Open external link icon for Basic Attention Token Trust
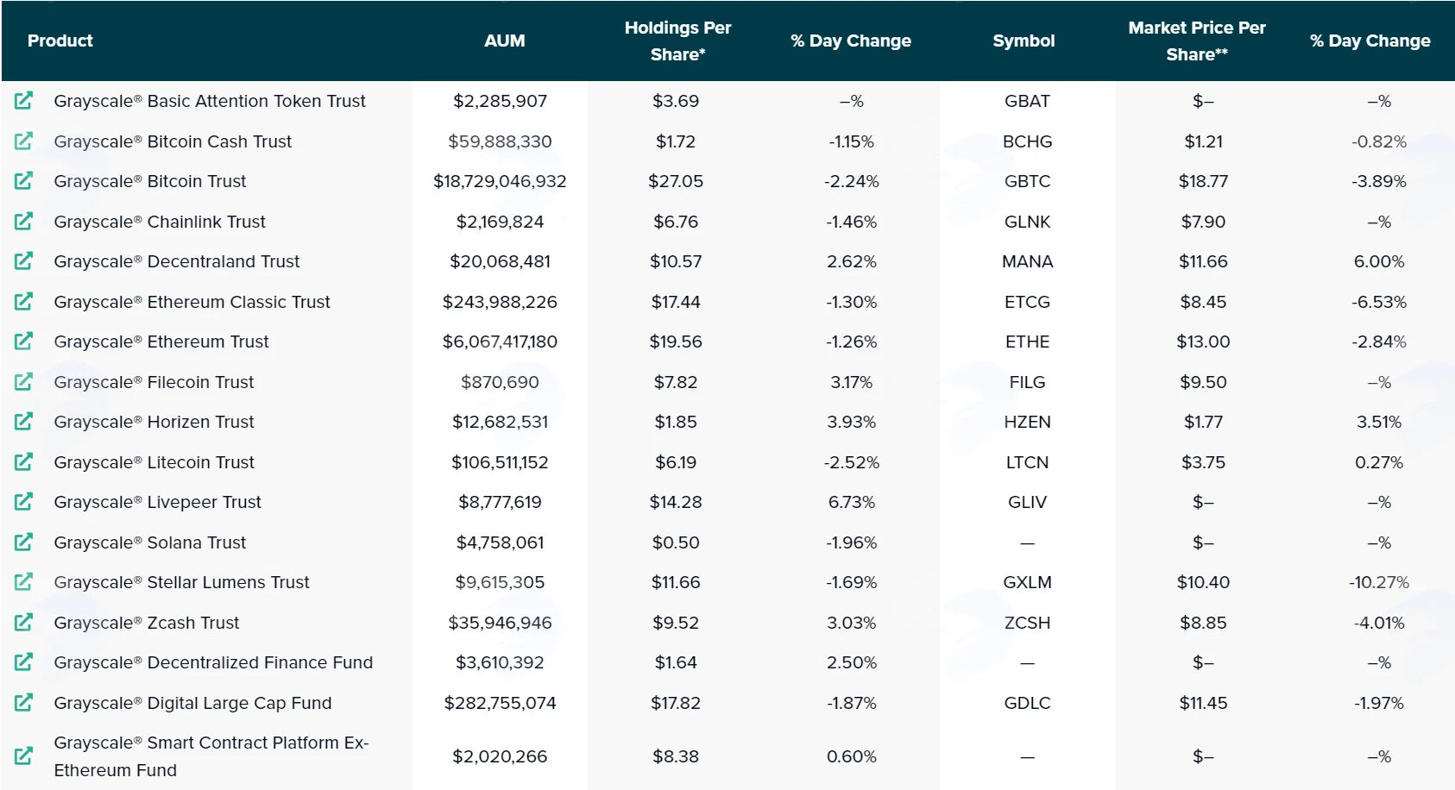The height and width of the screenshot is (790, 1455). point(24,101)
